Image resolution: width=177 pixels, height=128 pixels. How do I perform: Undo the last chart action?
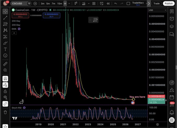[x=116, y=3]
